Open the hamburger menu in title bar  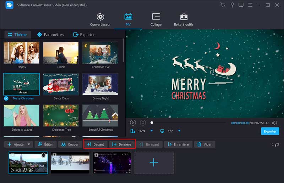(x=250, y=5)
